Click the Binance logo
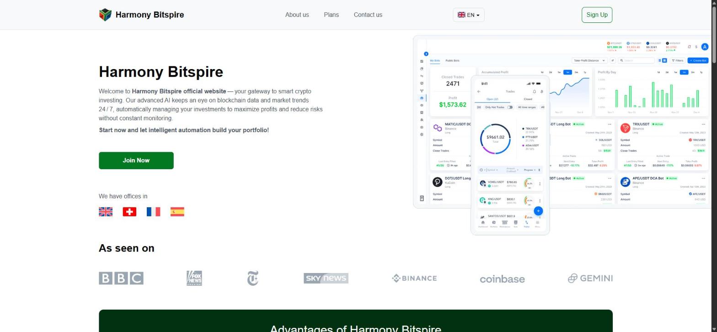The width and height of the screenshot is (717, 332). click(414, 278)
